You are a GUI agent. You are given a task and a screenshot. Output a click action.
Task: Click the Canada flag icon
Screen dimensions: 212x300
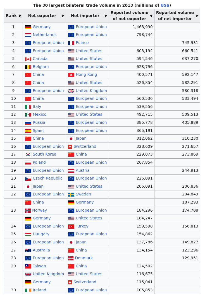[x=28, y=59]
